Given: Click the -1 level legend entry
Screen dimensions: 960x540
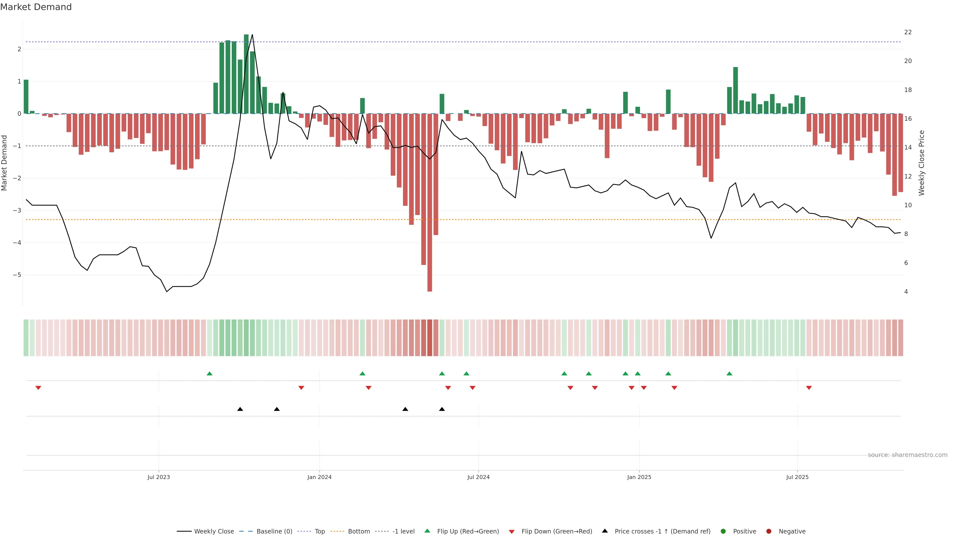Looking at the screenshot, I should [x=403, y=531].
